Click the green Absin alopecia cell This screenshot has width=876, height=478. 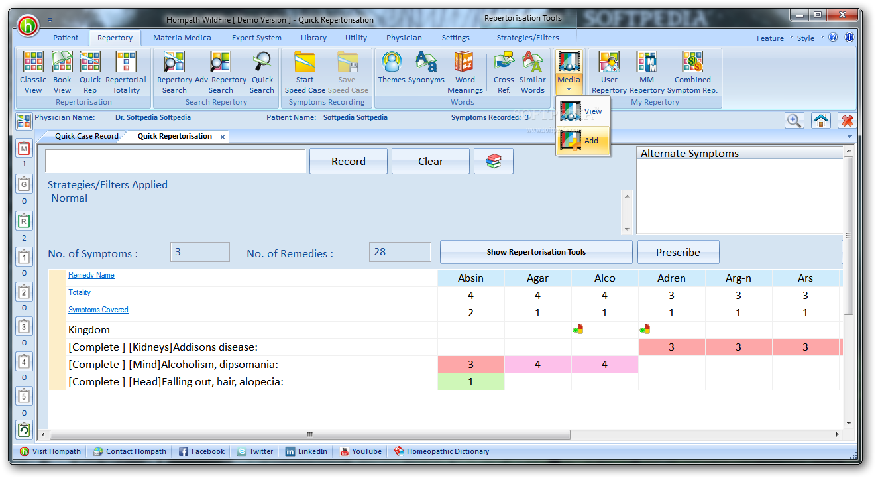[471, 382]
